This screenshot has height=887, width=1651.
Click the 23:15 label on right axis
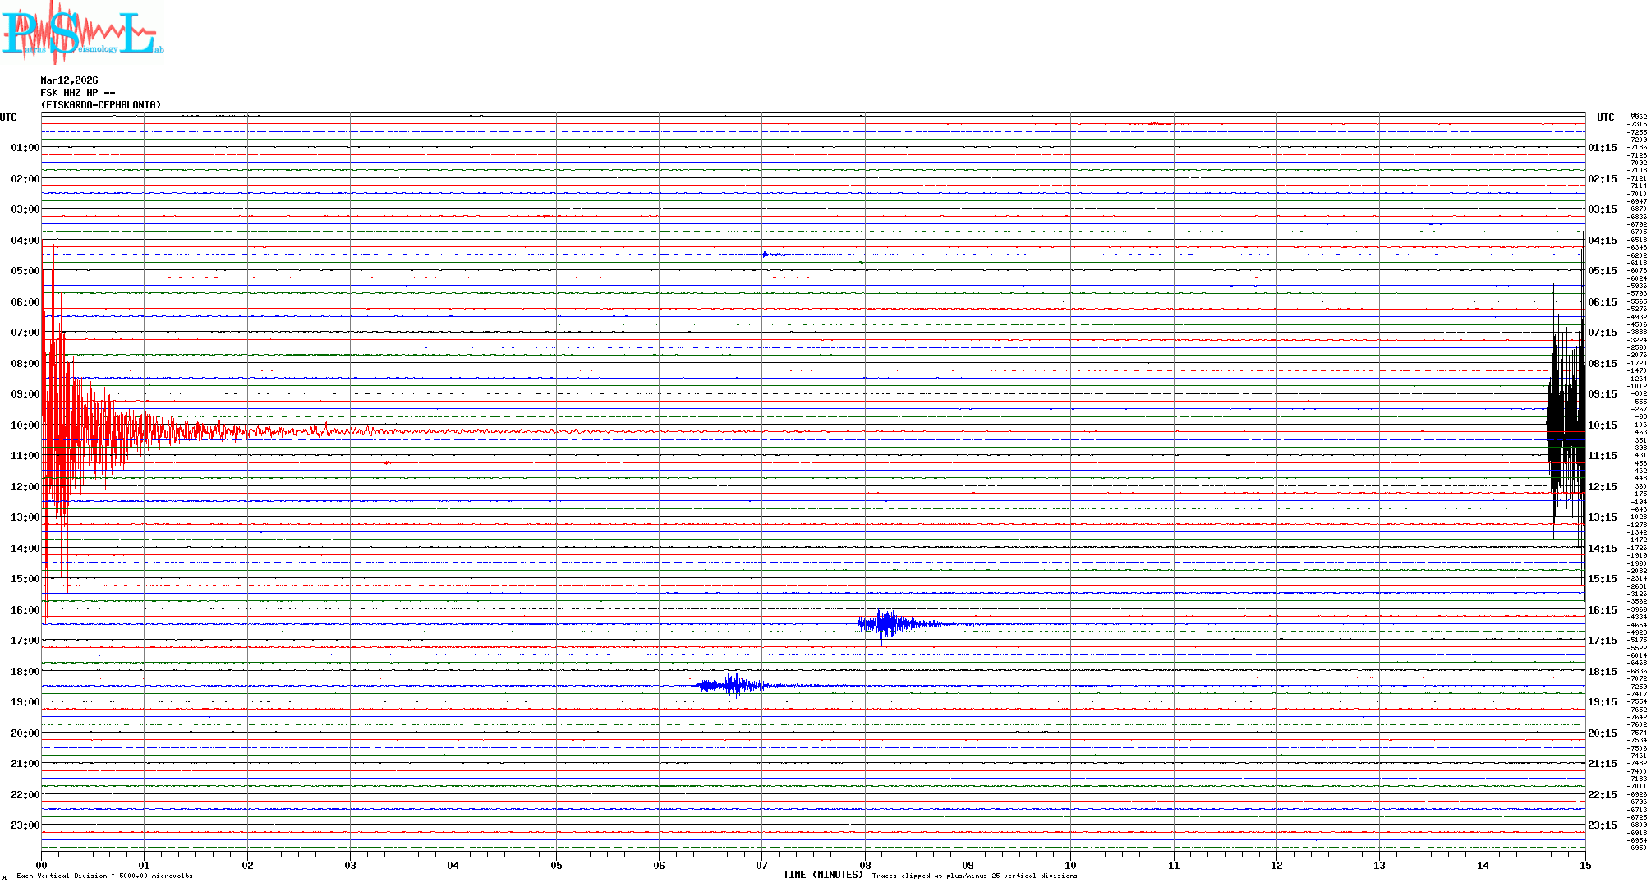point(1602,825)
